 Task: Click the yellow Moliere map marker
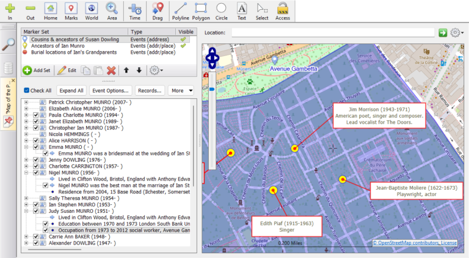click(x=343, y=179)
